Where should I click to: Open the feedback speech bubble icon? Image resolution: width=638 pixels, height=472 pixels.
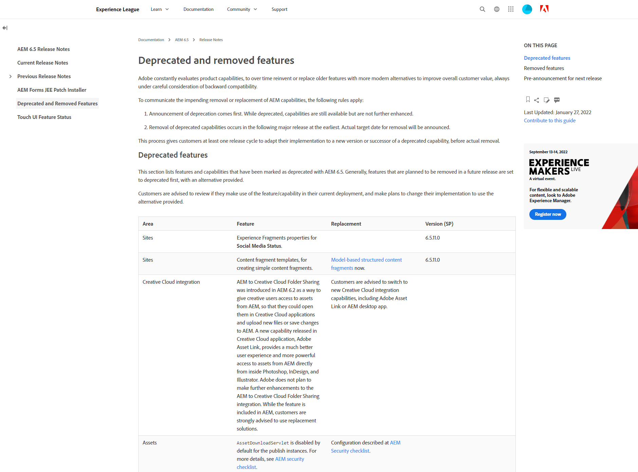[557, 100]
